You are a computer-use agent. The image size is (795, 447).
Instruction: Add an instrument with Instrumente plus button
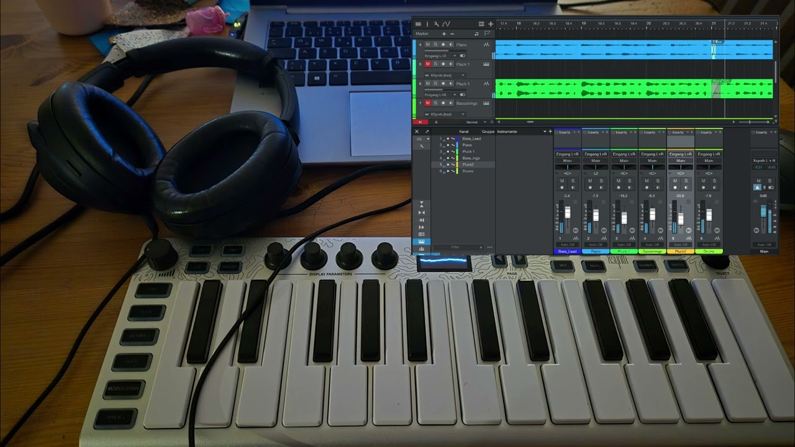coord(550,132)
